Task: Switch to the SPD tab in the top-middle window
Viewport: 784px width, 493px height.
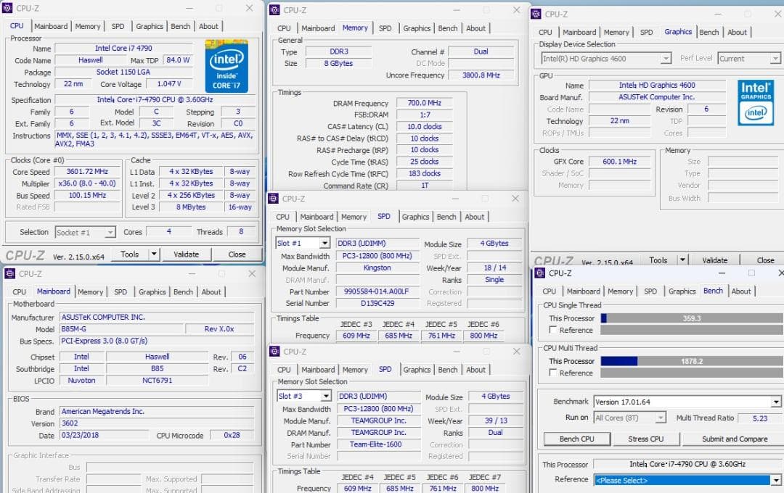Action: pos(385,28)
